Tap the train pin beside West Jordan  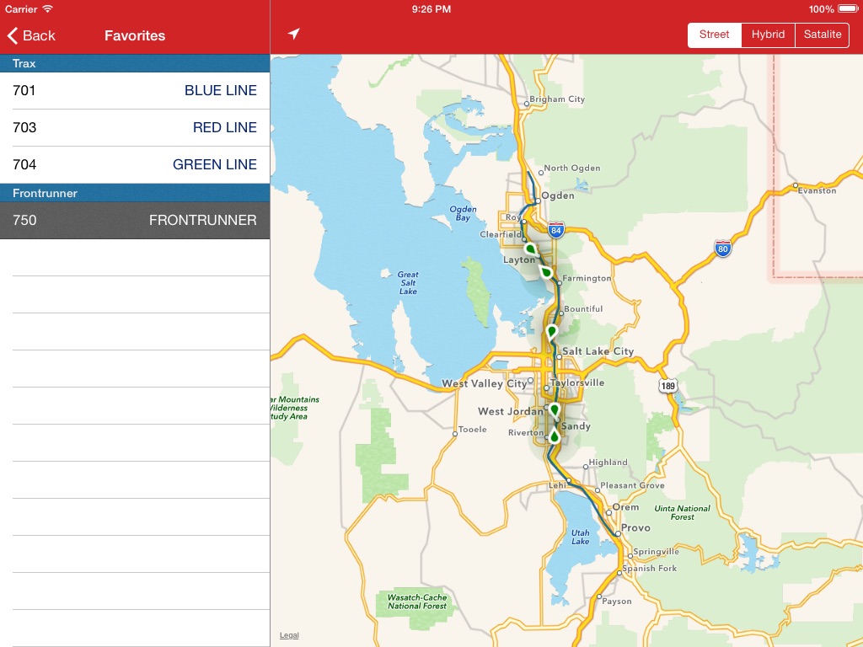click(x=554, y=409)
